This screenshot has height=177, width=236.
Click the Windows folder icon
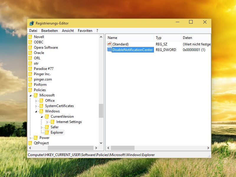coord(41,111)
